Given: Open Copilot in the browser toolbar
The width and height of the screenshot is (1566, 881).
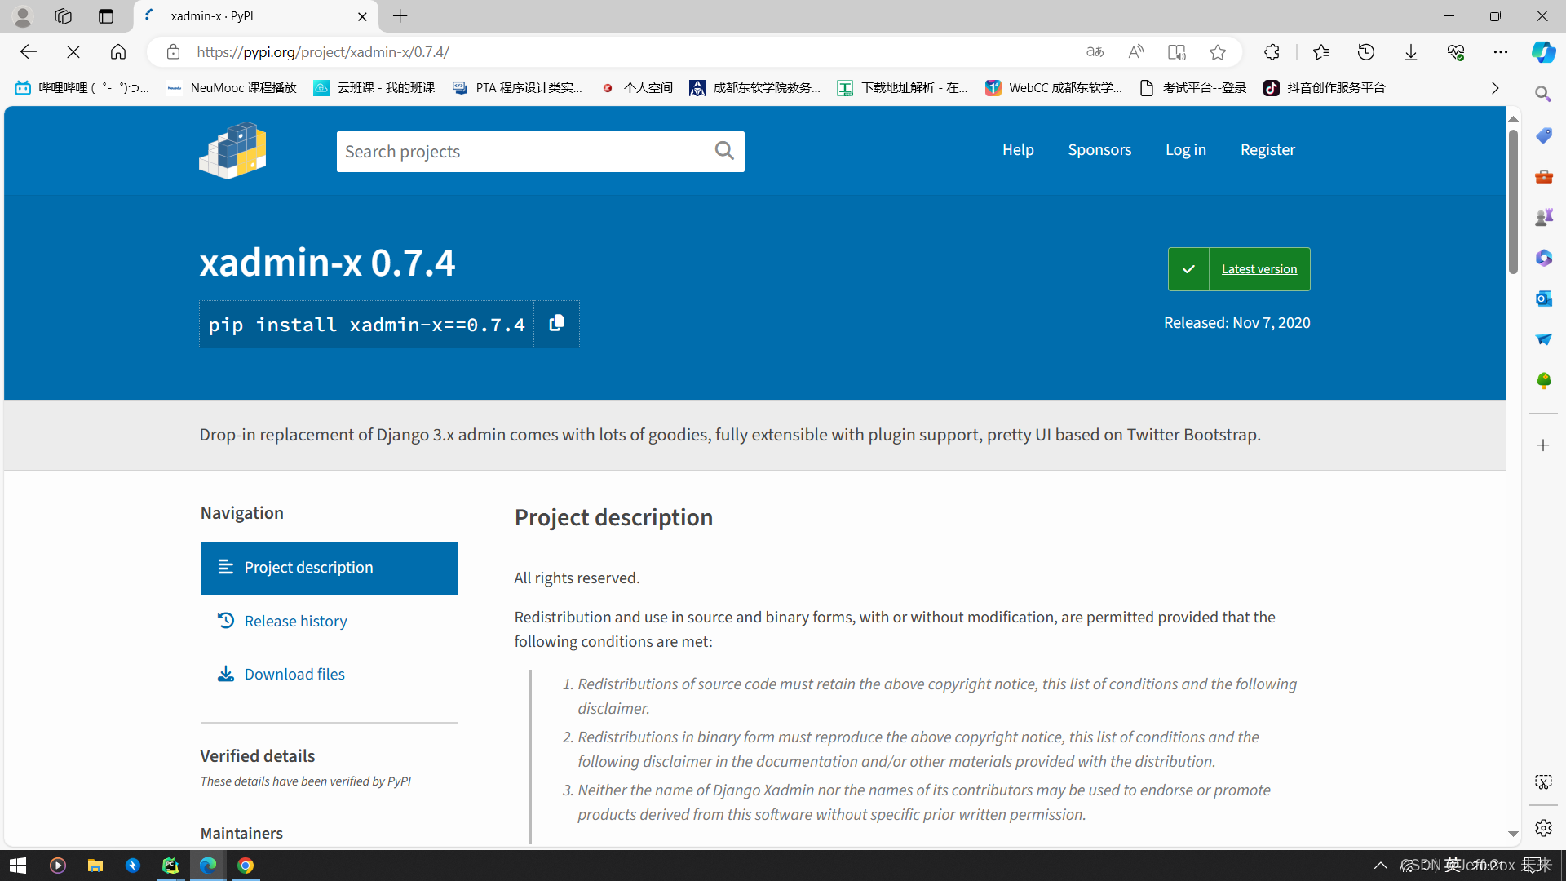Looking at the screenshot, I should point(1543,51).
